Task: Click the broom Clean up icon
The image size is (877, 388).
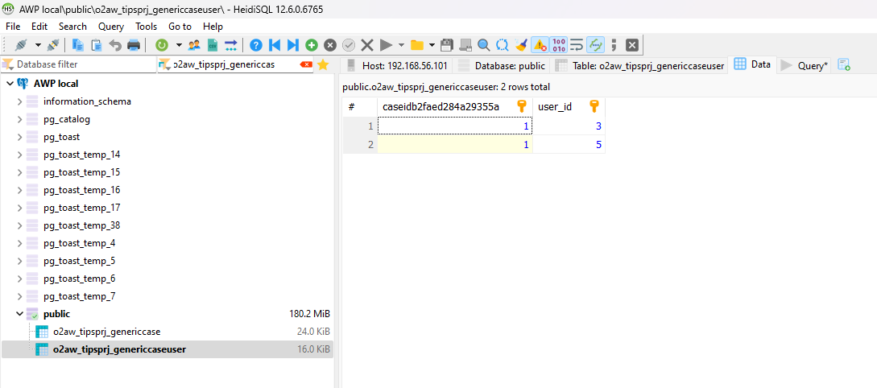Action: (521, 45)
